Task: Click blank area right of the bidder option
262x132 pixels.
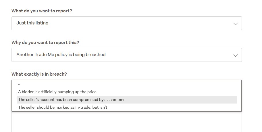Action: (x=167, y=92)
